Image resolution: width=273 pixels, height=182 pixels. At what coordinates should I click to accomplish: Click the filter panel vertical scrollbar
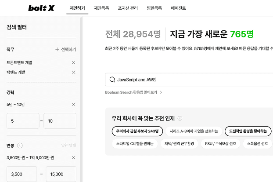pos(81,99)
